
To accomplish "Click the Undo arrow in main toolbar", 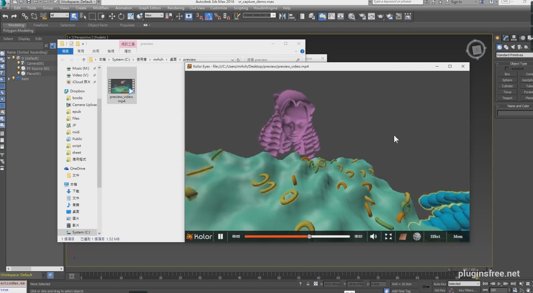I will [5, 16].
